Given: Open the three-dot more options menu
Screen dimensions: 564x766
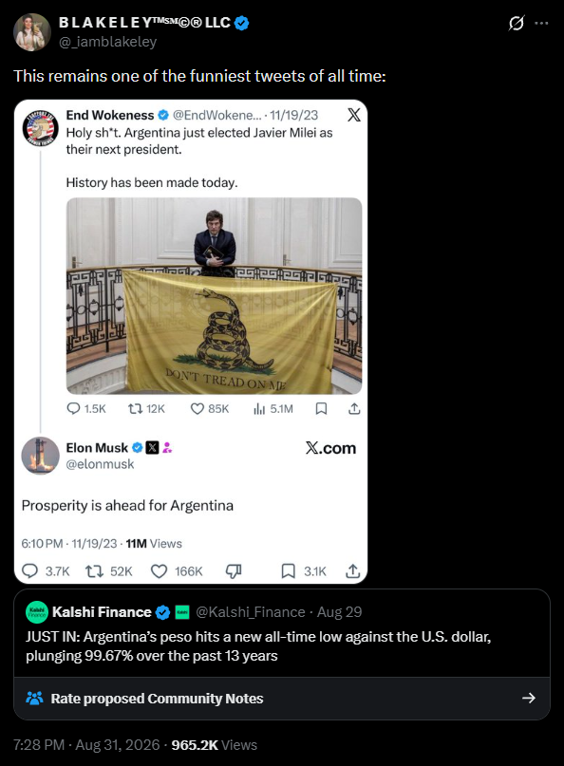Looking at the screenshot, I should pyautogui.click(x=541, y=23).
